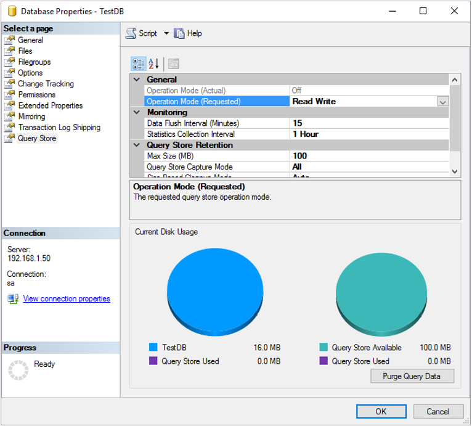472x426 pixels.
Task: Open the Change Tracking page
Action: (46, 84)
